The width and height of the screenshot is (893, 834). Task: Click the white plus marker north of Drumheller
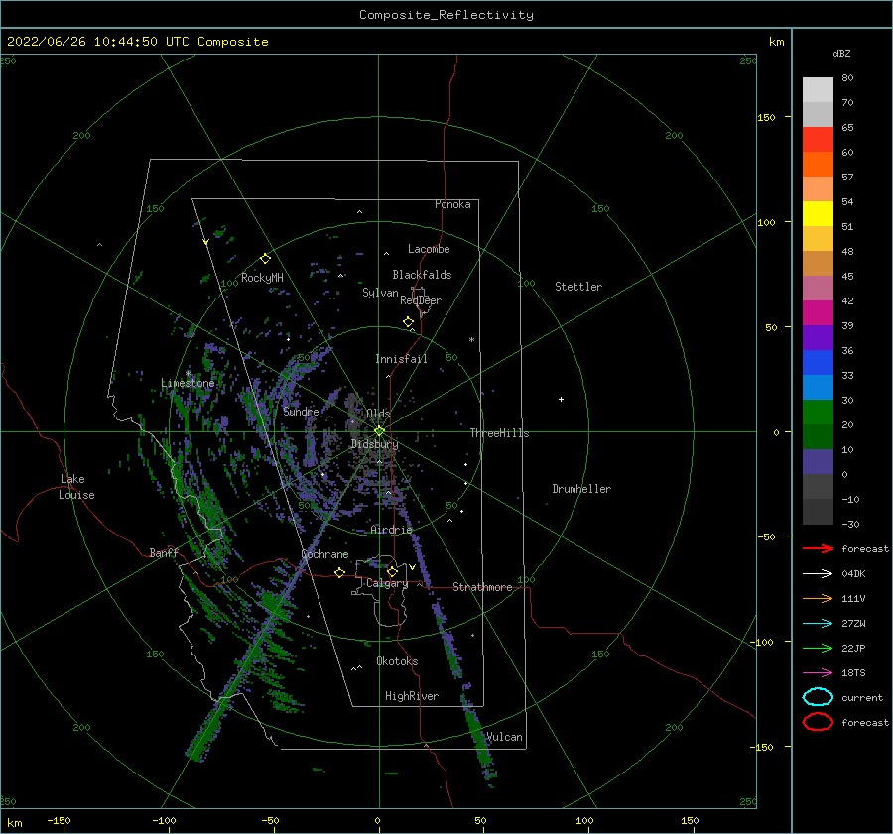point(561,399)
